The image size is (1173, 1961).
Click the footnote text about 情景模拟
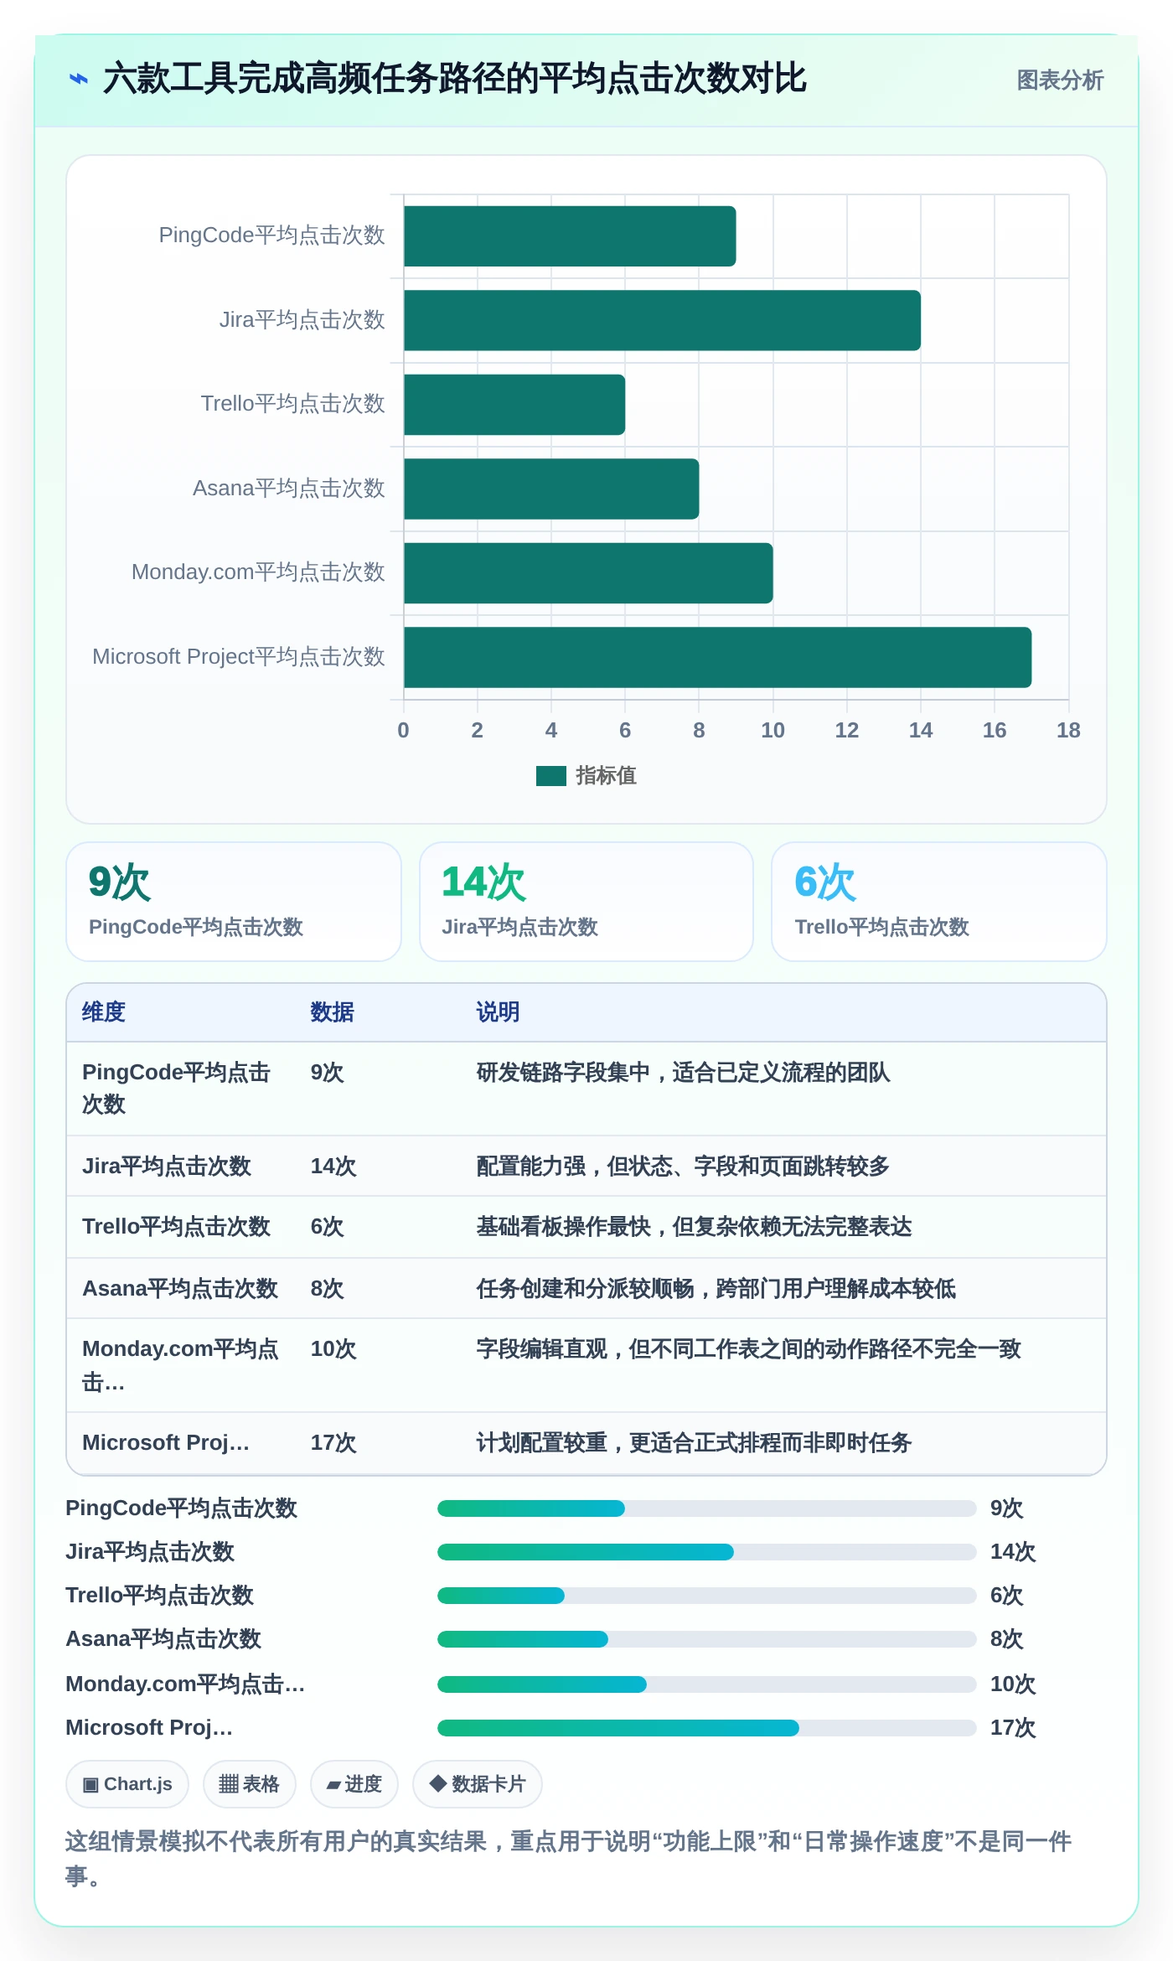(x=569, y=1859)
